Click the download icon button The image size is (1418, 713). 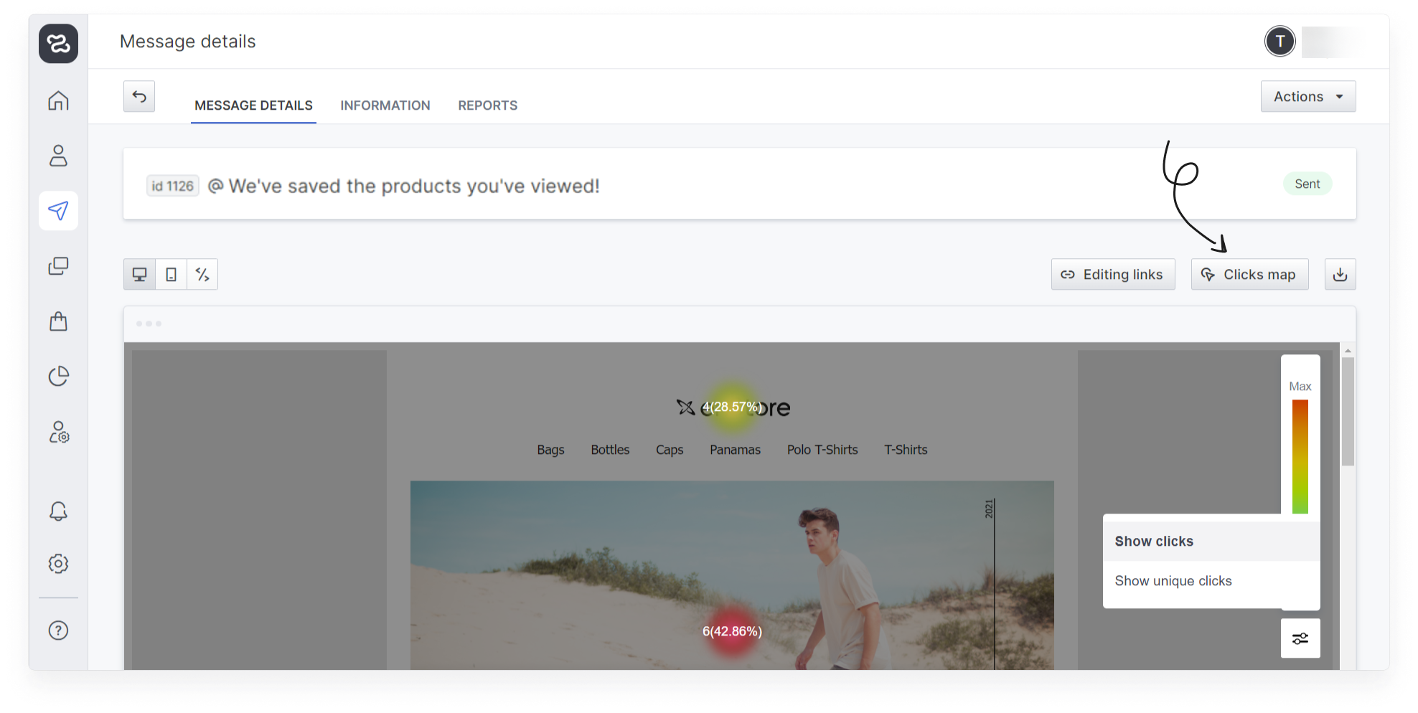1340,274
